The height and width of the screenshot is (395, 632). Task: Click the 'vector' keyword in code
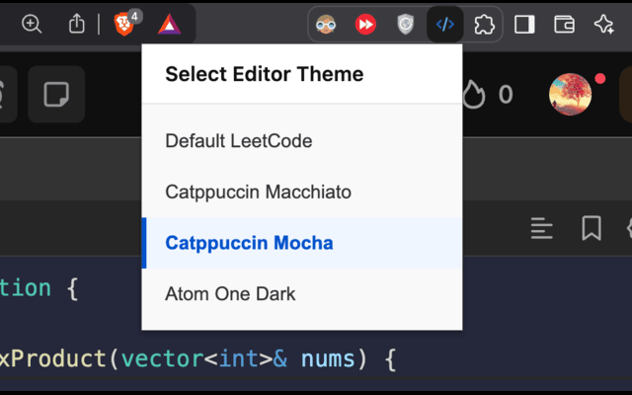pos(162,358)
